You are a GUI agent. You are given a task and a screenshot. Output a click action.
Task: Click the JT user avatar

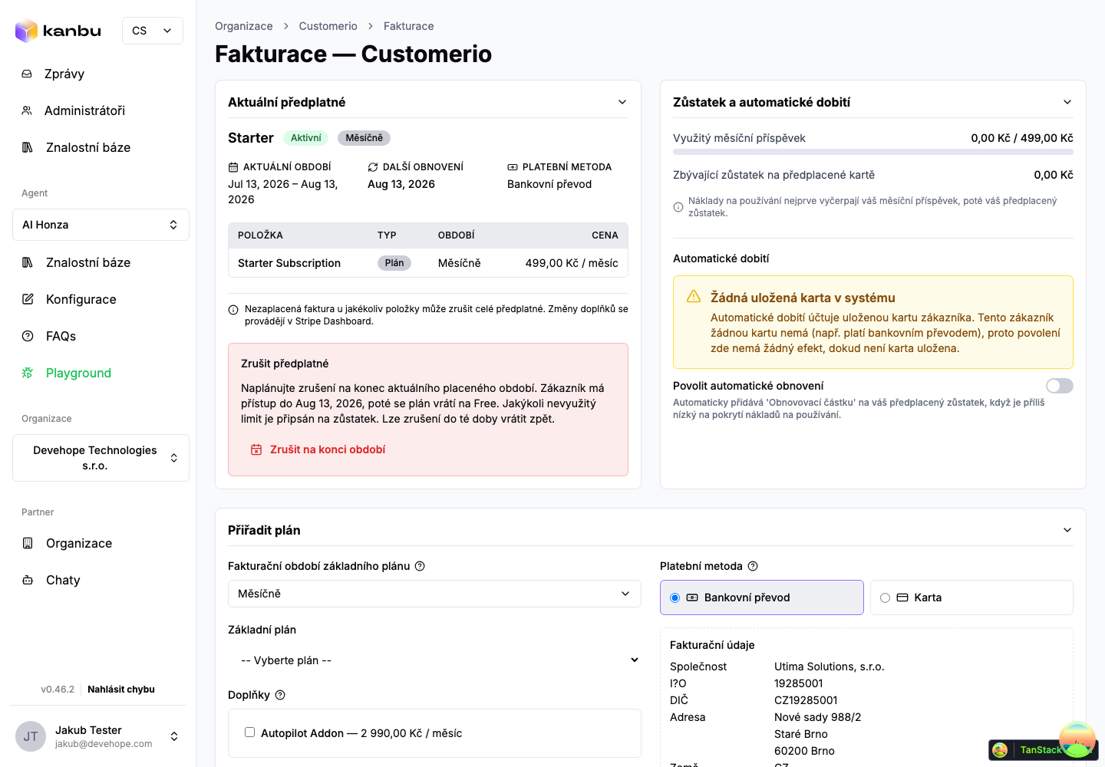coord(31,736)
